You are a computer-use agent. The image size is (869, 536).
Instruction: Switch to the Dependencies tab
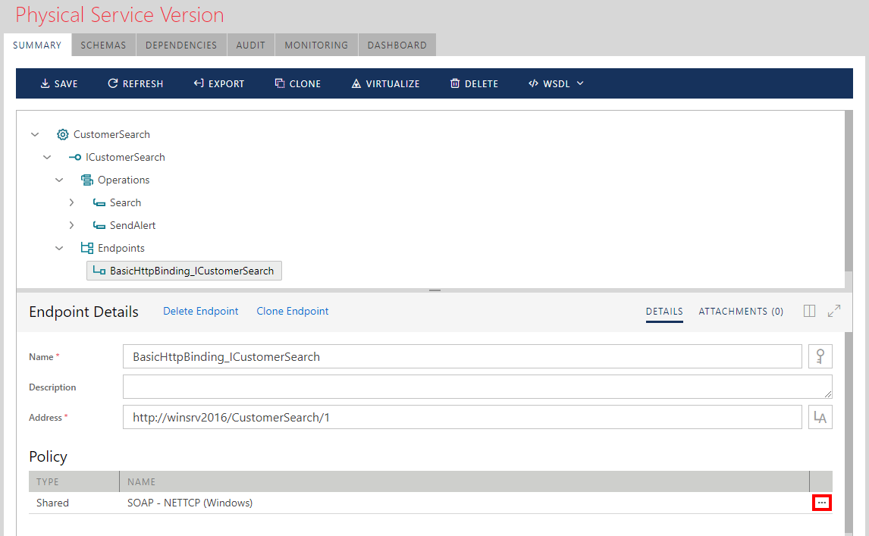(x=181, y=45)
